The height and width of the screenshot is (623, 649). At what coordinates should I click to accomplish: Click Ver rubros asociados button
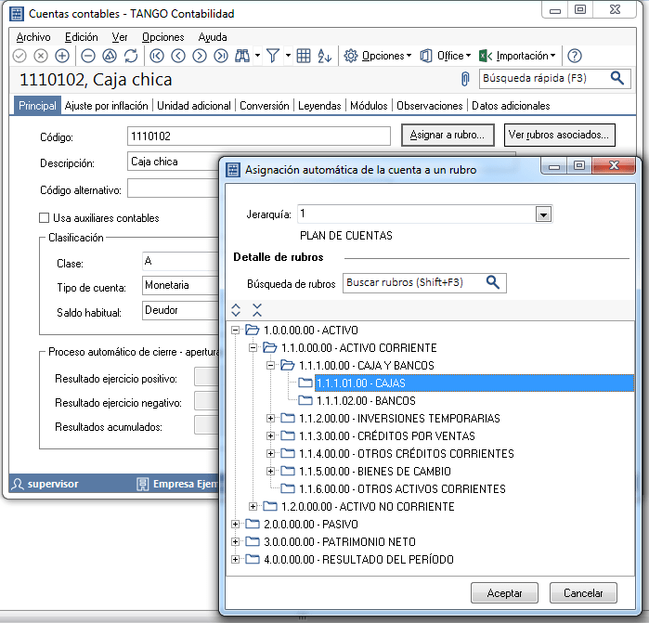[559, 136]
